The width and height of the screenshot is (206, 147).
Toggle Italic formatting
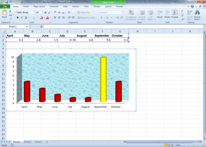(x=22, y=17)
